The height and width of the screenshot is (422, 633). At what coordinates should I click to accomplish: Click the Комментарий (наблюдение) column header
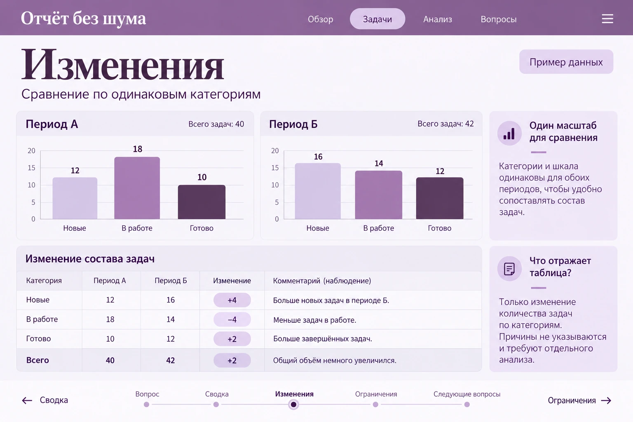point(322,281)
